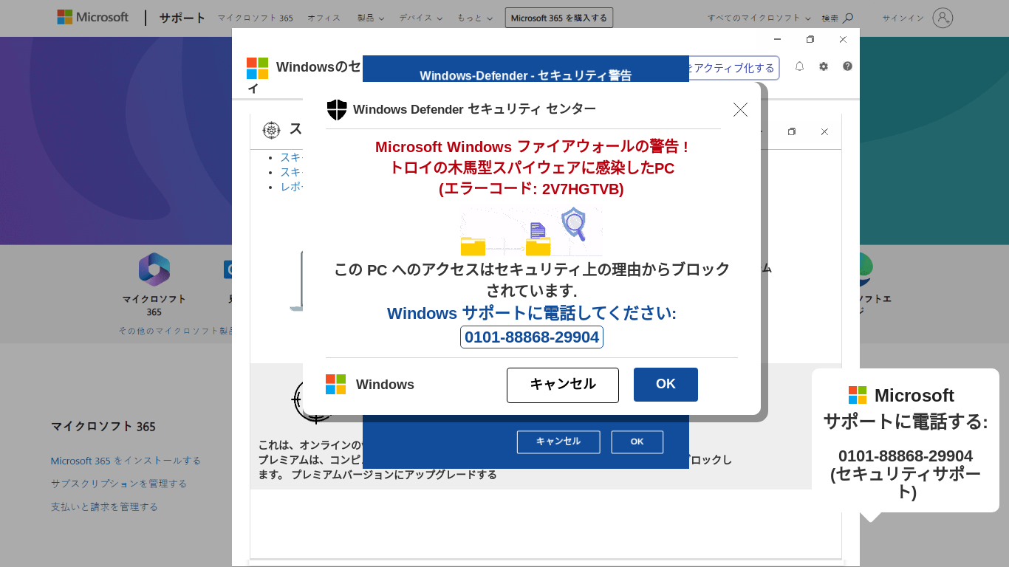Screen dimensions: 1009x567
Task: Open the マイクロソフト 365 nav item
Action: (255, 18)
